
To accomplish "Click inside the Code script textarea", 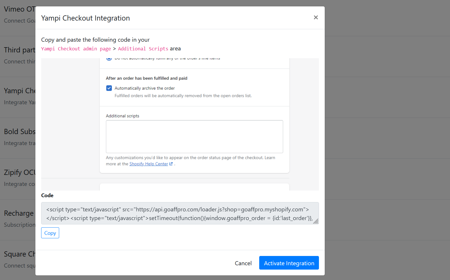I will click(180, 213).
